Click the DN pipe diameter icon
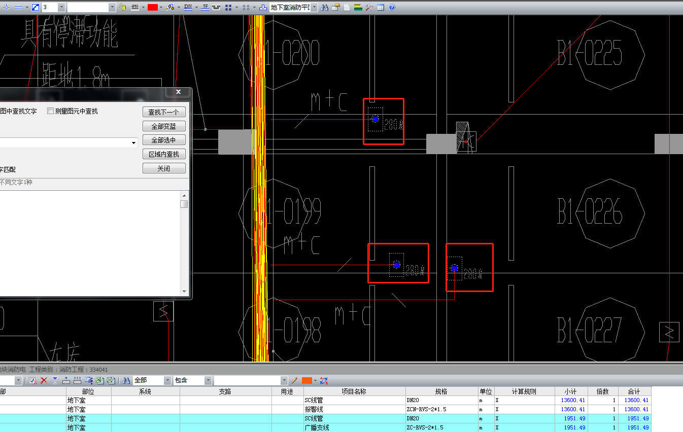 [188, 7]
